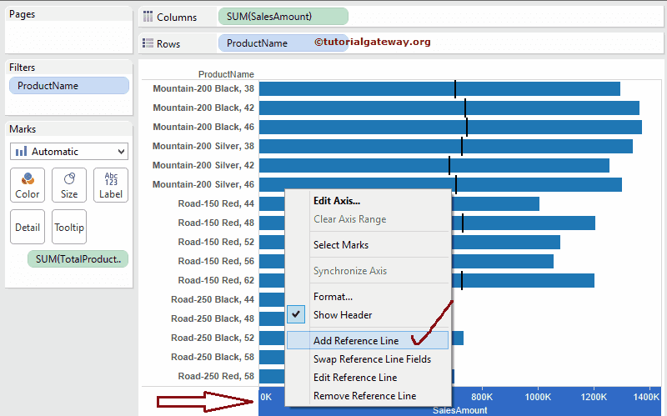Choose Format... from context menu
Viewport: 667px width, 416px height.
[x=333, y=297]
